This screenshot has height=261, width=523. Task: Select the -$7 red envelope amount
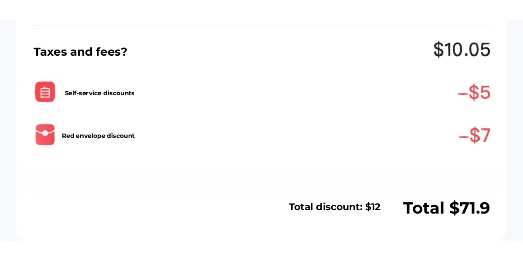475,136
